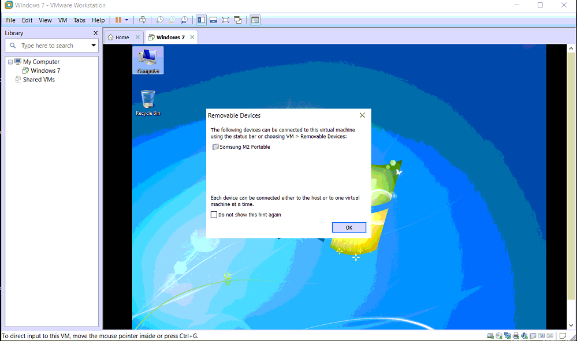Viewport: 577px width, 341px height.
Task: Click the console view toolbar icon
Action: (255, 20)
